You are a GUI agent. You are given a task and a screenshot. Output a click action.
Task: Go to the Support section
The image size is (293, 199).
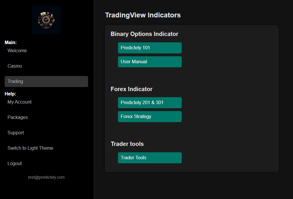[x=16, y=133]
